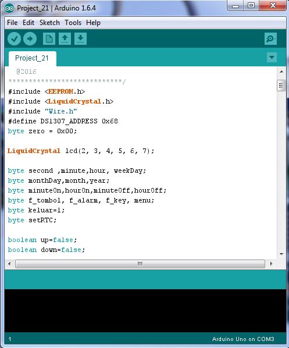Click the 'byte monthDay,month,year;' line

coord(59,180)
